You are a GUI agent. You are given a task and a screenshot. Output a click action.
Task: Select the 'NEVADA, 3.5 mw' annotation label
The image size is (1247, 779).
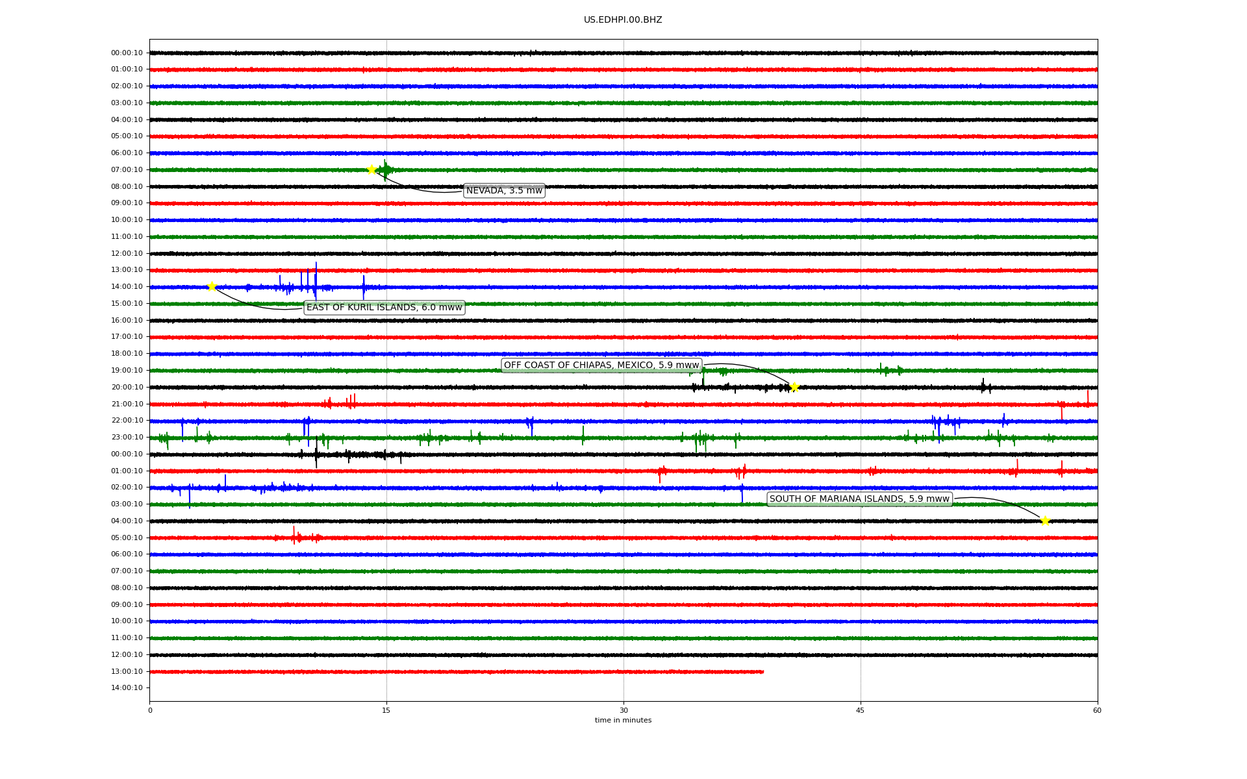coord(504,190)
